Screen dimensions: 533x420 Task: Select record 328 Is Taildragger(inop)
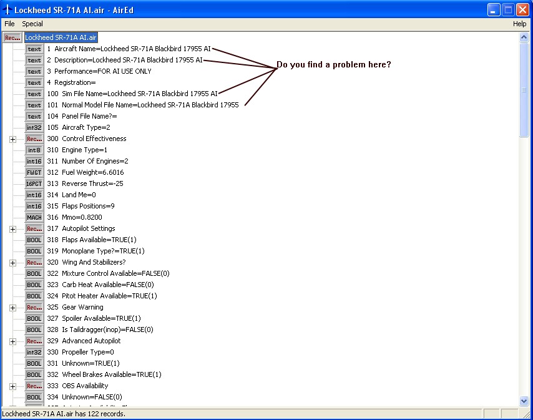(100, 330)
